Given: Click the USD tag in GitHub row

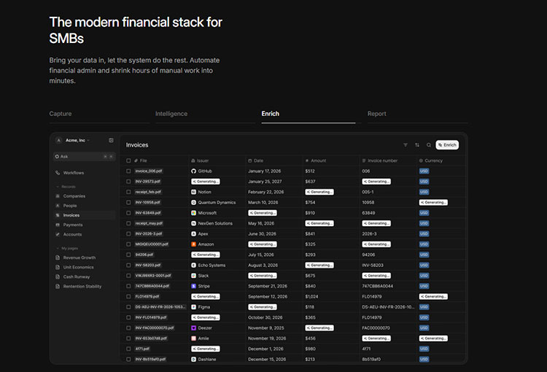Looking at the screenshot, I should (x=424, y=171).
